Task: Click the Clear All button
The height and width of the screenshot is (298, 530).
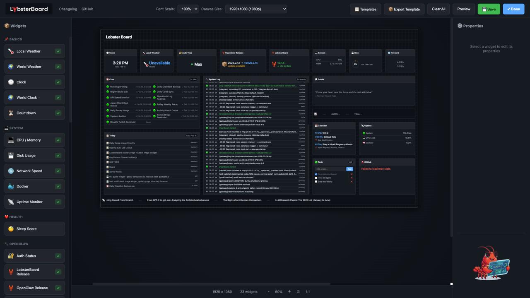Action: tap(438, 9)
